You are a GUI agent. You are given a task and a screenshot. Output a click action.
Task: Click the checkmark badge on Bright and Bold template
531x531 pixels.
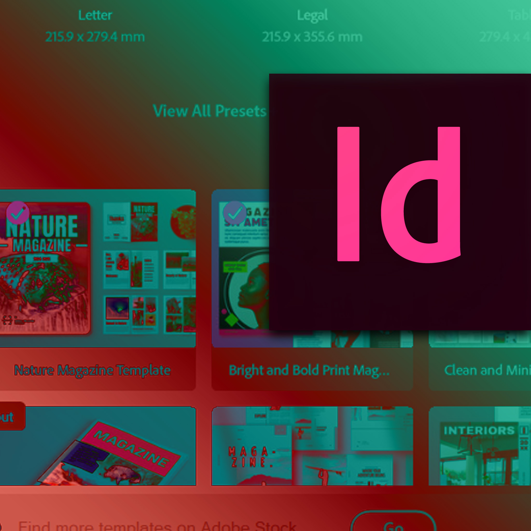tap(235, 213)
